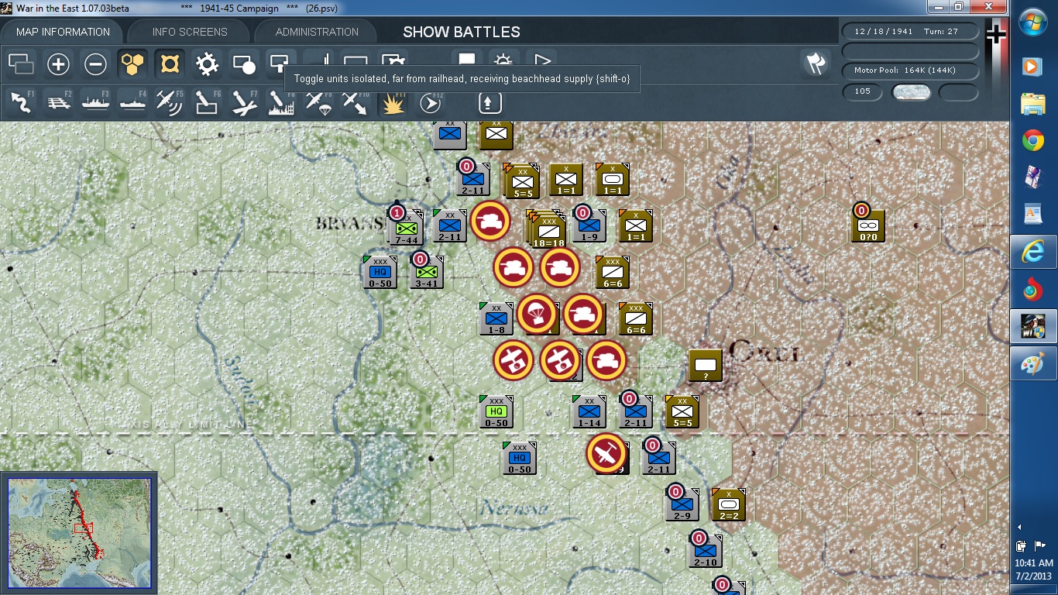Select the F8 bomb city icon
The height and width of the screenshot is (595, 1058).
click(x=281, y=102)
